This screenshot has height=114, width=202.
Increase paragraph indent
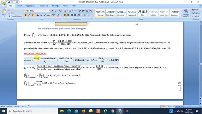point(83,11)
